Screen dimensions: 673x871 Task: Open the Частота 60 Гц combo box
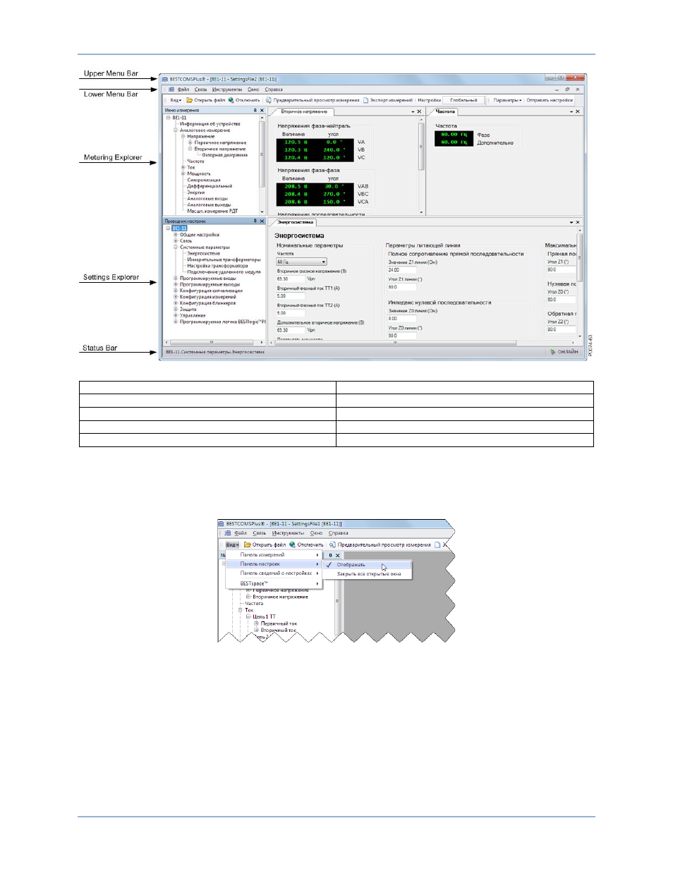301,262
